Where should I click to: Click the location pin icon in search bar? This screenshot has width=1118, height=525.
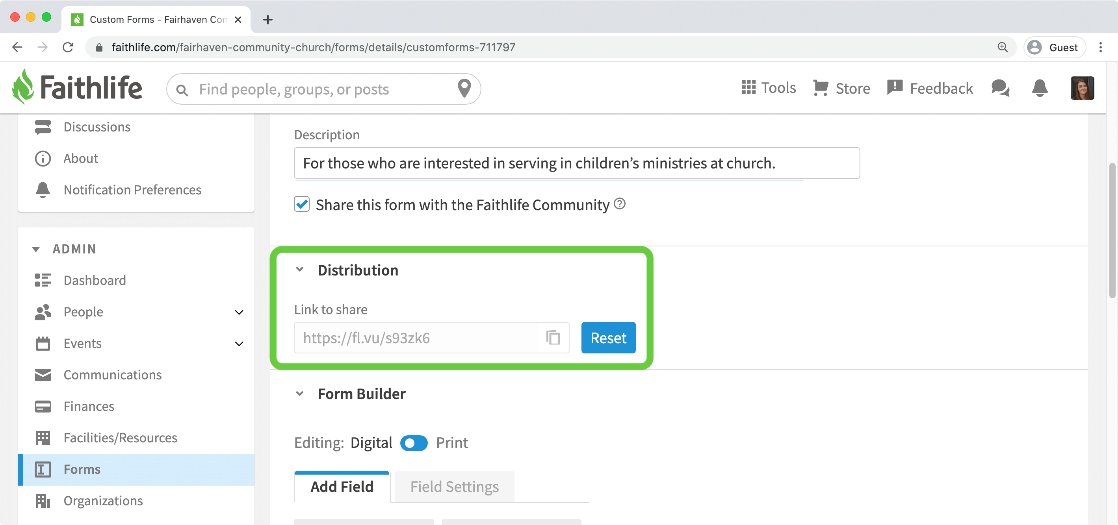click(464, 89)
